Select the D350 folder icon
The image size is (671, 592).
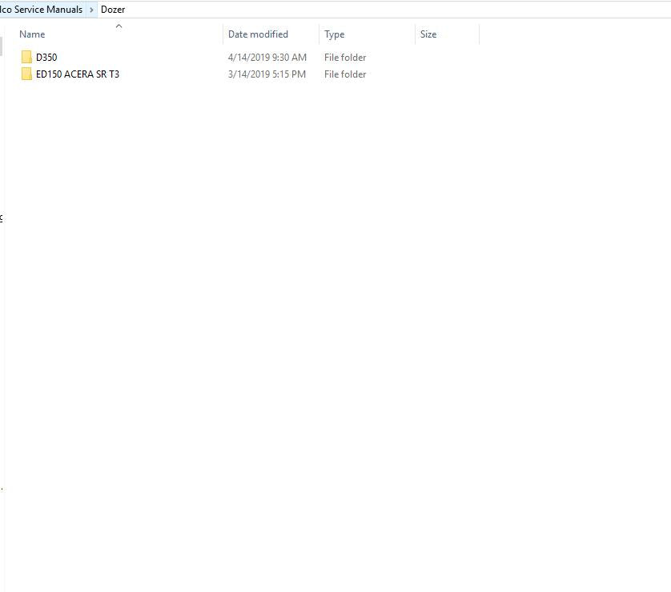click(x=27, y=58)
